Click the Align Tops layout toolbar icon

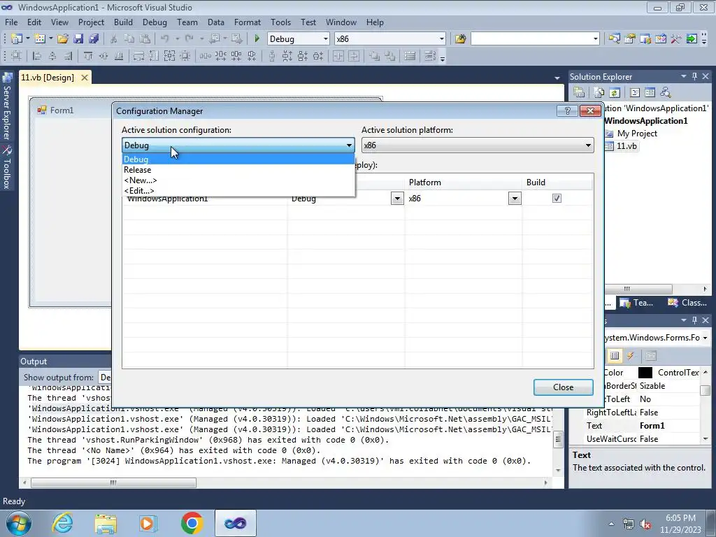click(x=88, y=56)
